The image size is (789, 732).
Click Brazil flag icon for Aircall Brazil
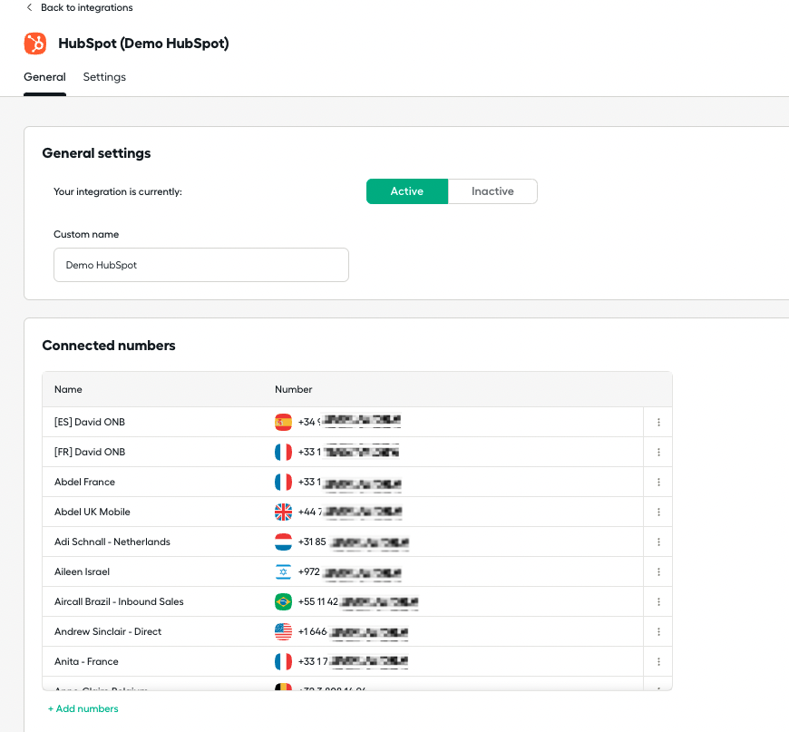283,601
